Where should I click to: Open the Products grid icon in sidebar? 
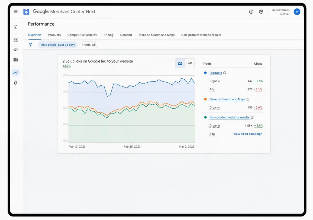(x=15, y=40)
